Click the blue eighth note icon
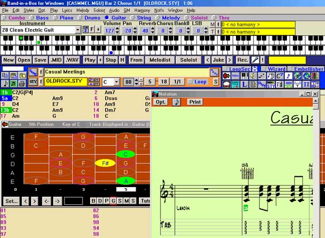Image resolution: width=325 pixels, height=238 pixels. [289, 76]
